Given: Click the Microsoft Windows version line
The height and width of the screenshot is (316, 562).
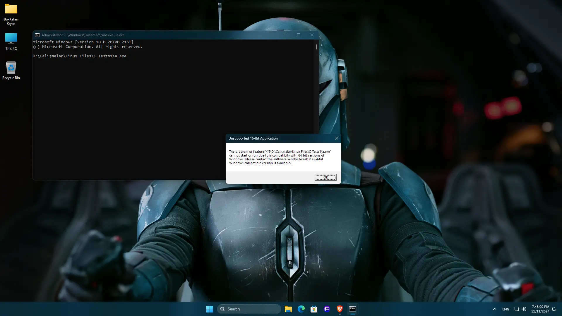Looking at the screenshot, I should pyautogui.click(x=83, y=42).
